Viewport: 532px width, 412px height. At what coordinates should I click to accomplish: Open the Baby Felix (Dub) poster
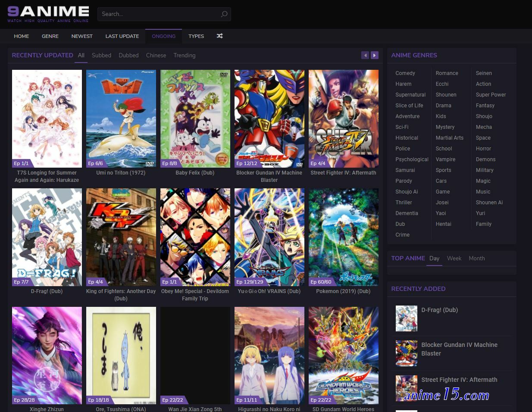(195, 119)
